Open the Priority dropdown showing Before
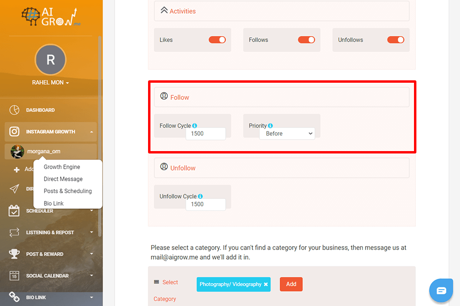Screen dimensions: 460x306 (287, 133)
